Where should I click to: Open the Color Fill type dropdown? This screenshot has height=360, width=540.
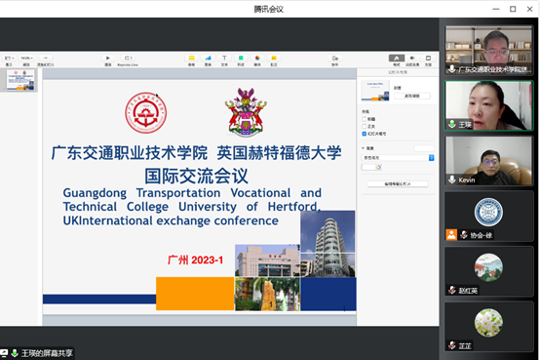[x=398, y=158]
